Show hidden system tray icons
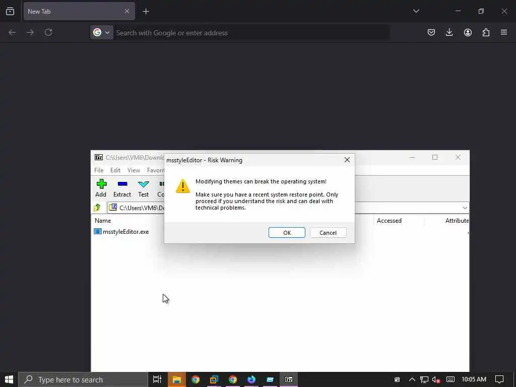The width and height of the screenshot is (516, 387). tap(412, 379)
